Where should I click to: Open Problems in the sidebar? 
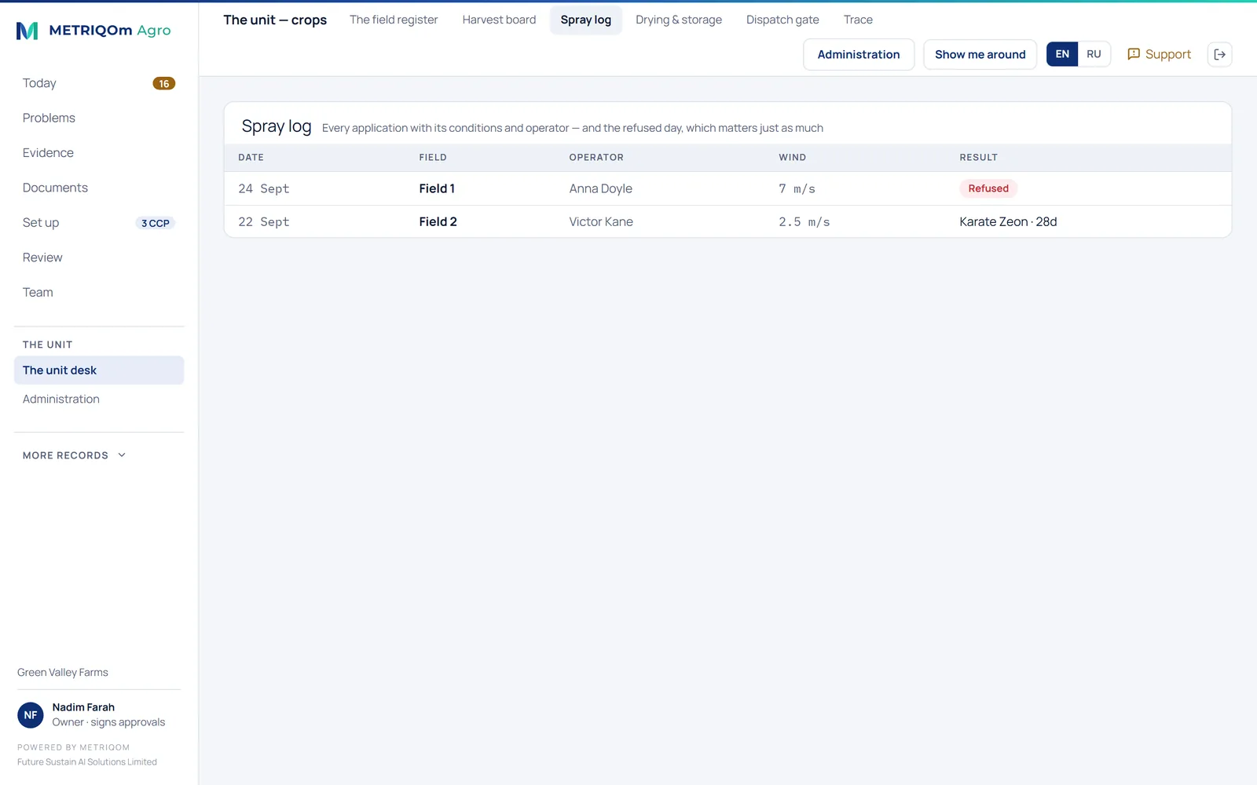pyautogui.click(x=99, y=118)
